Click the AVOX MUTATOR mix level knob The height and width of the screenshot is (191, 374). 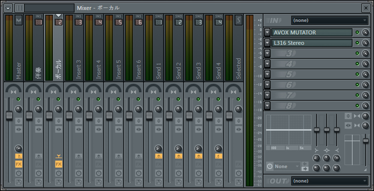(365, 32)
